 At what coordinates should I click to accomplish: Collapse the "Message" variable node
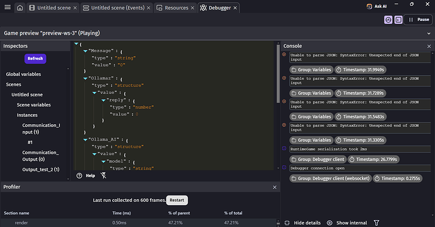click(86, 51)
